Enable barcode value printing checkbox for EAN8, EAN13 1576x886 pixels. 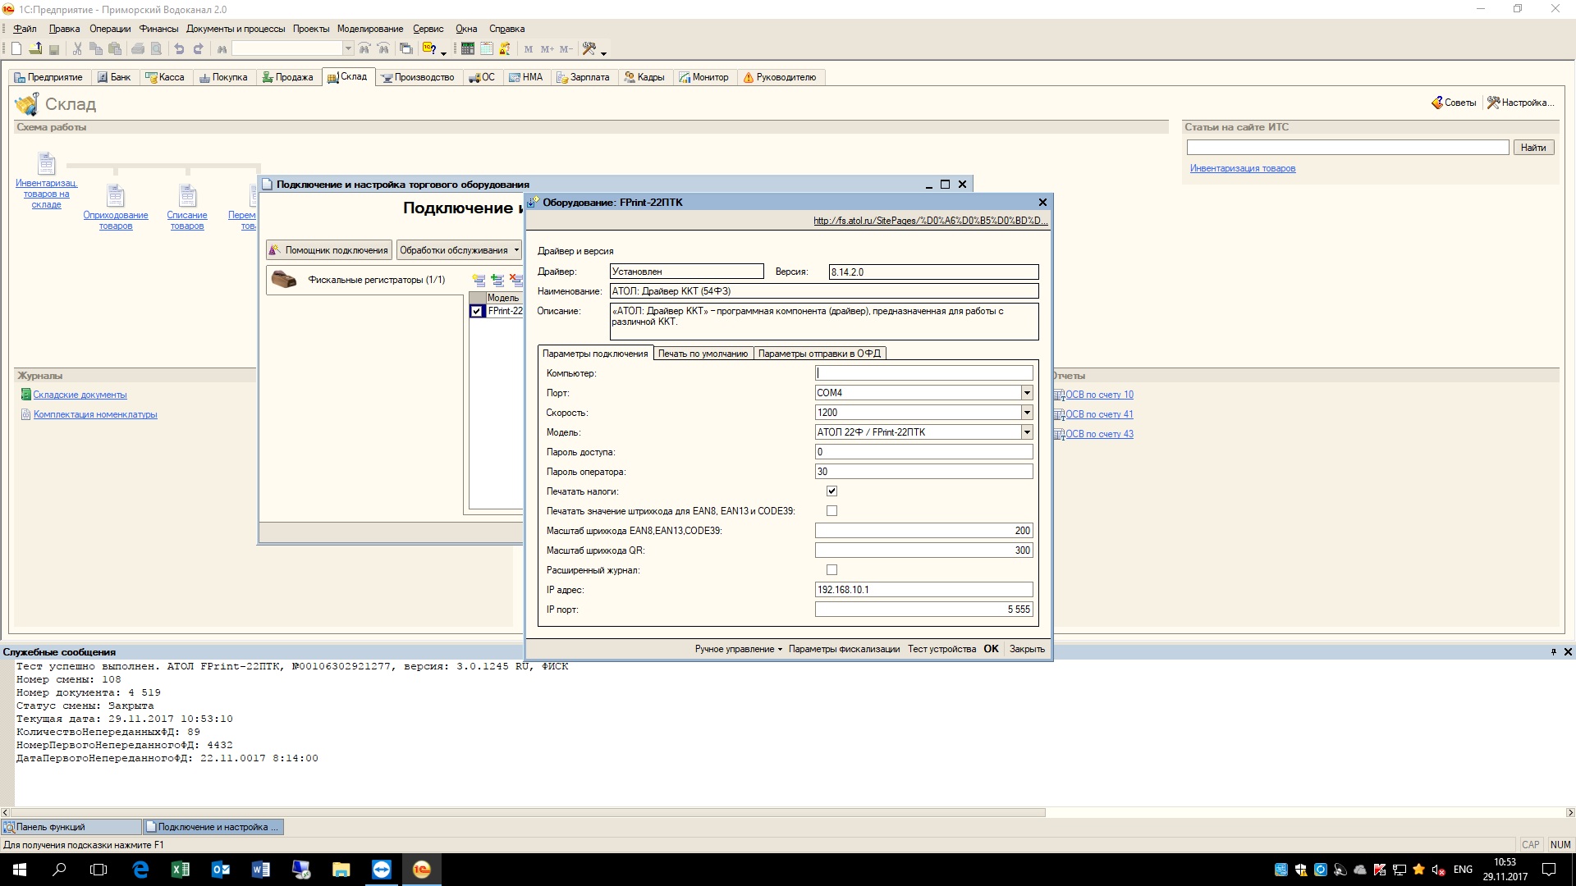[x=832, y=511]
